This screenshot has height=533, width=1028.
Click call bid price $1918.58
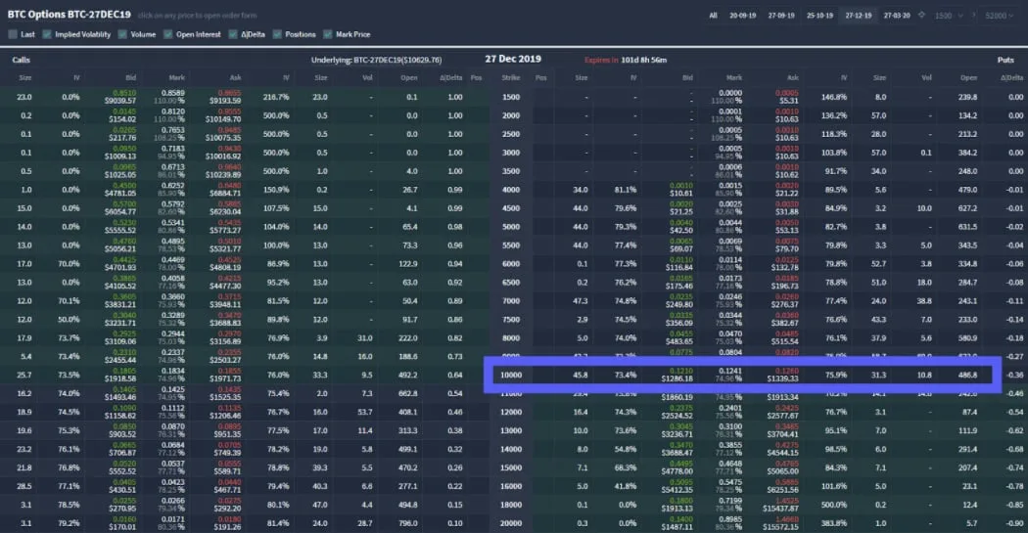pos(120,379)
